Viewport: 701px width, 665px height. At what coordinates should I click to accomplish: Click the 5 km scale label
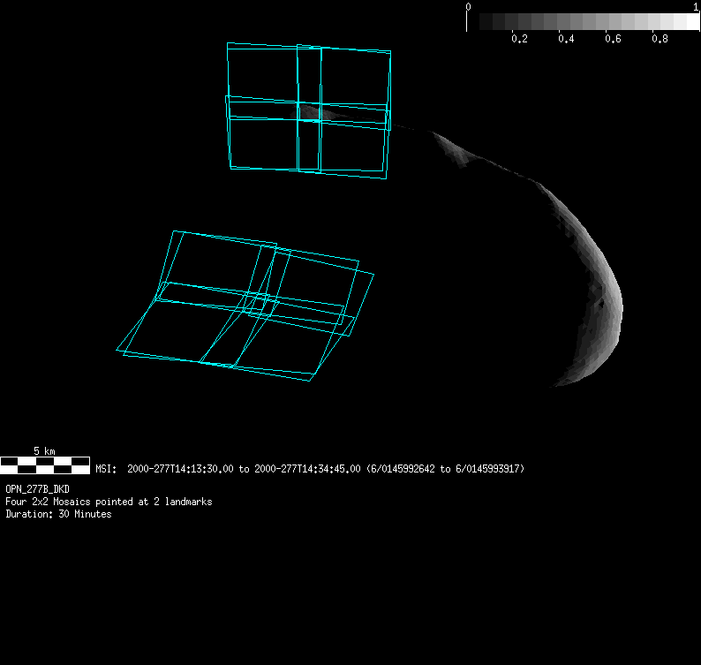click(x=44, y=451)
